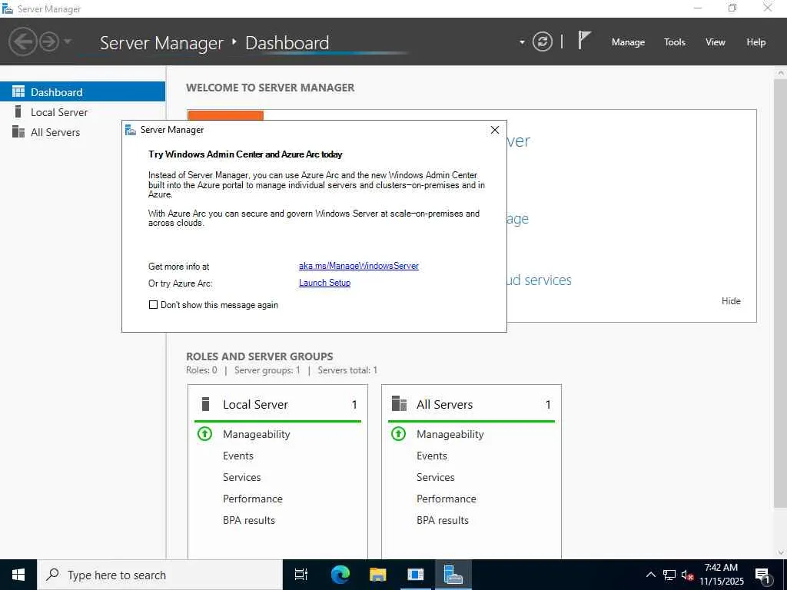
Task: Open Events in All Servers tile
Action: tap(432, 456)
